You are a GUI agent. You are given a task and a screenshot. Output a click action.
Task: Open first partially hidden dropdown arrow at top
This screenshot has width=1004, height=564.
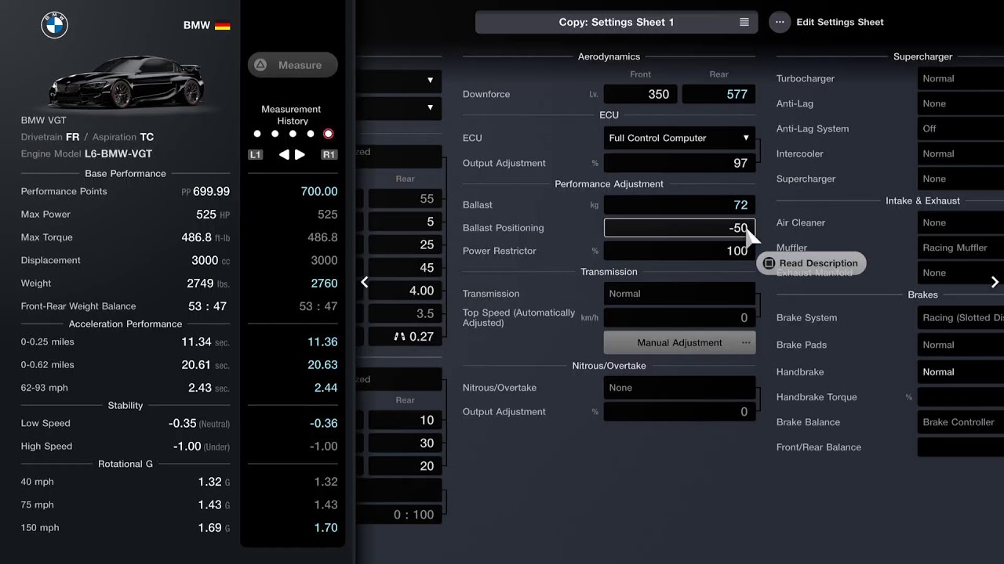430,80
